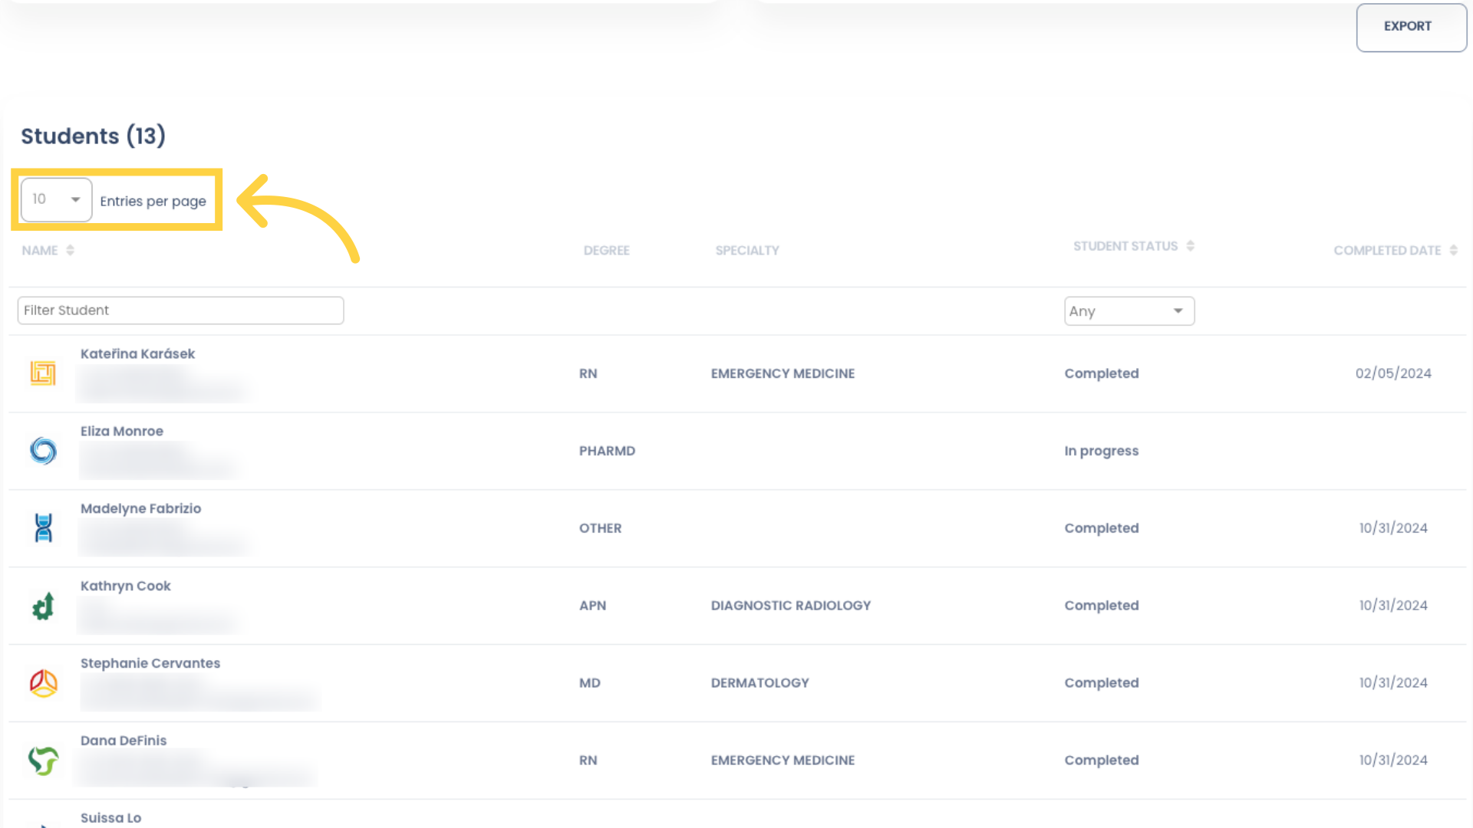This screenshot has height=828, width=1473.
Task: Click the 10 entries per page stepper
Action: 56,198
